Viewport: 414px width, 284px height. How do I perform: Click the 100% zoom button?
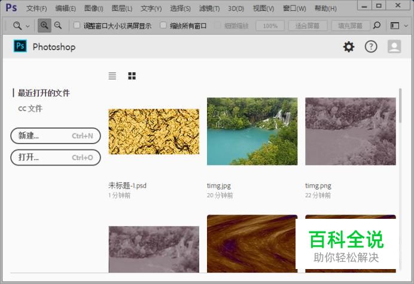pos(270,26)
